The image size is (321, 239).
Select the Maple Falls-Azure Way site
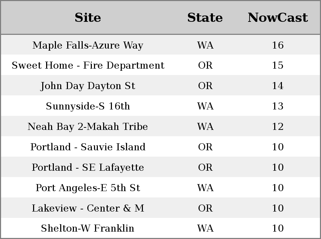88,45
